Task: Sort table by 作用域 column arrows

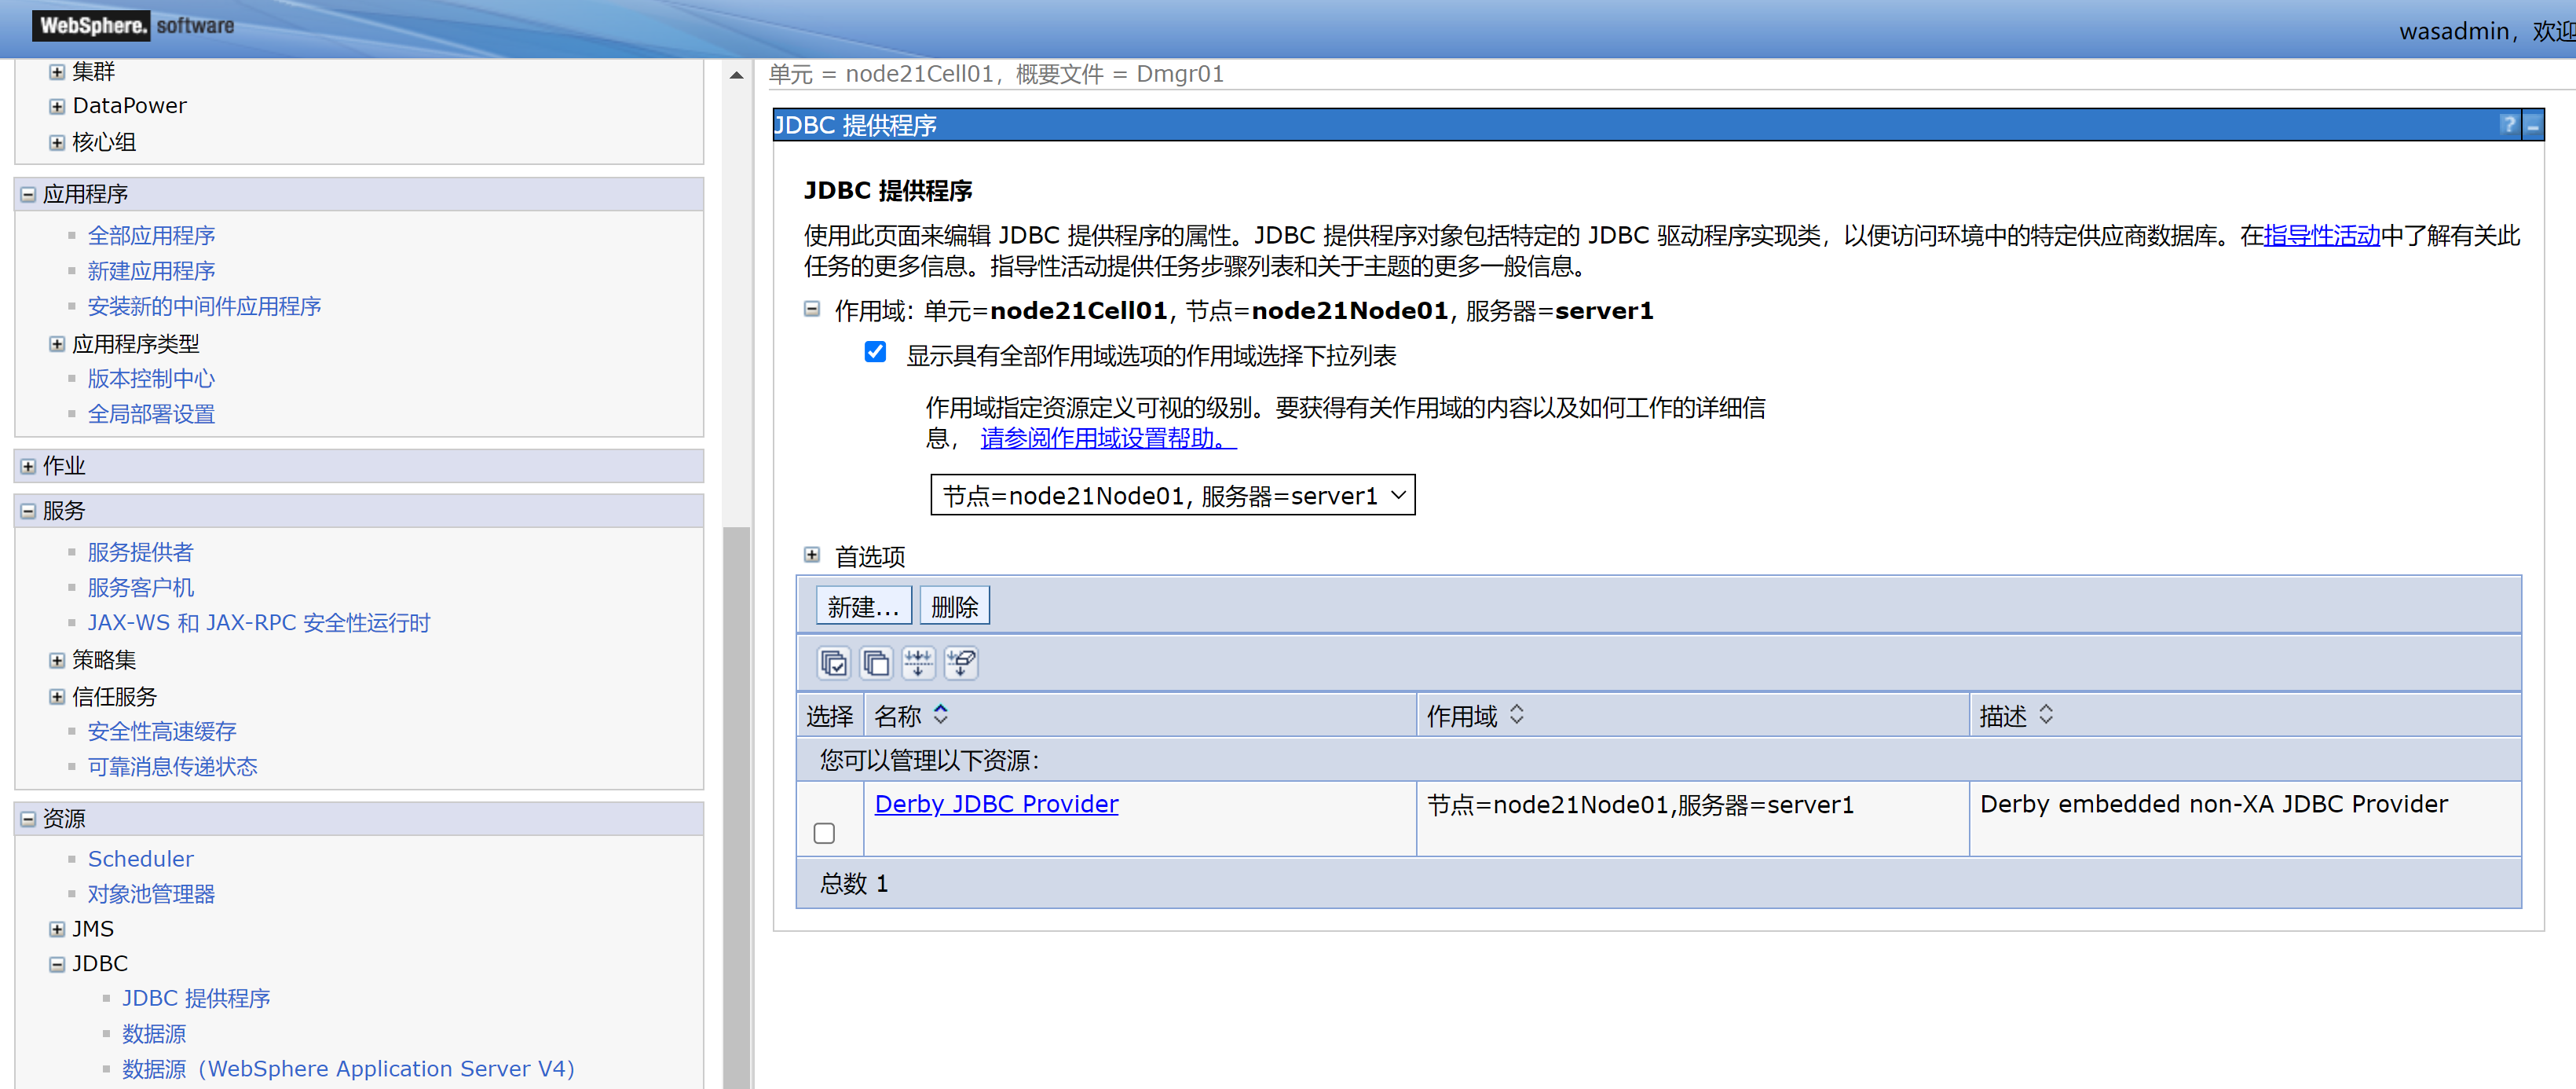Action: tap(1516, 714)
